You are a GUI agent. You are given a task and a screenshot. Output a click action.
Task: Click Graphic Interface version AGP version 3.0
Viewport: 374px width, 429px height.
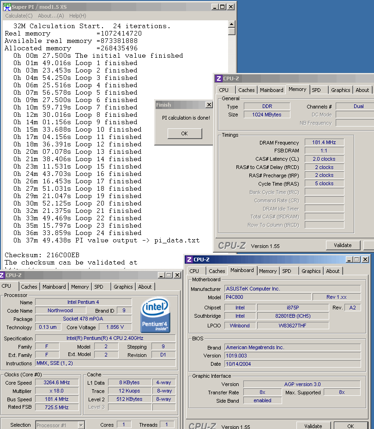tap(302, 384)
